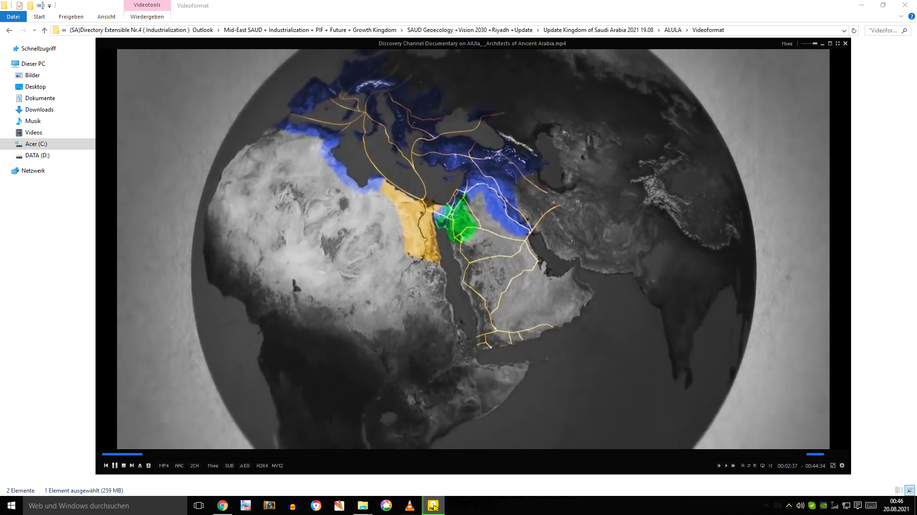Expand the address bar history dropdown
This screenshot has width=917, height=515.
click(844, 31)
